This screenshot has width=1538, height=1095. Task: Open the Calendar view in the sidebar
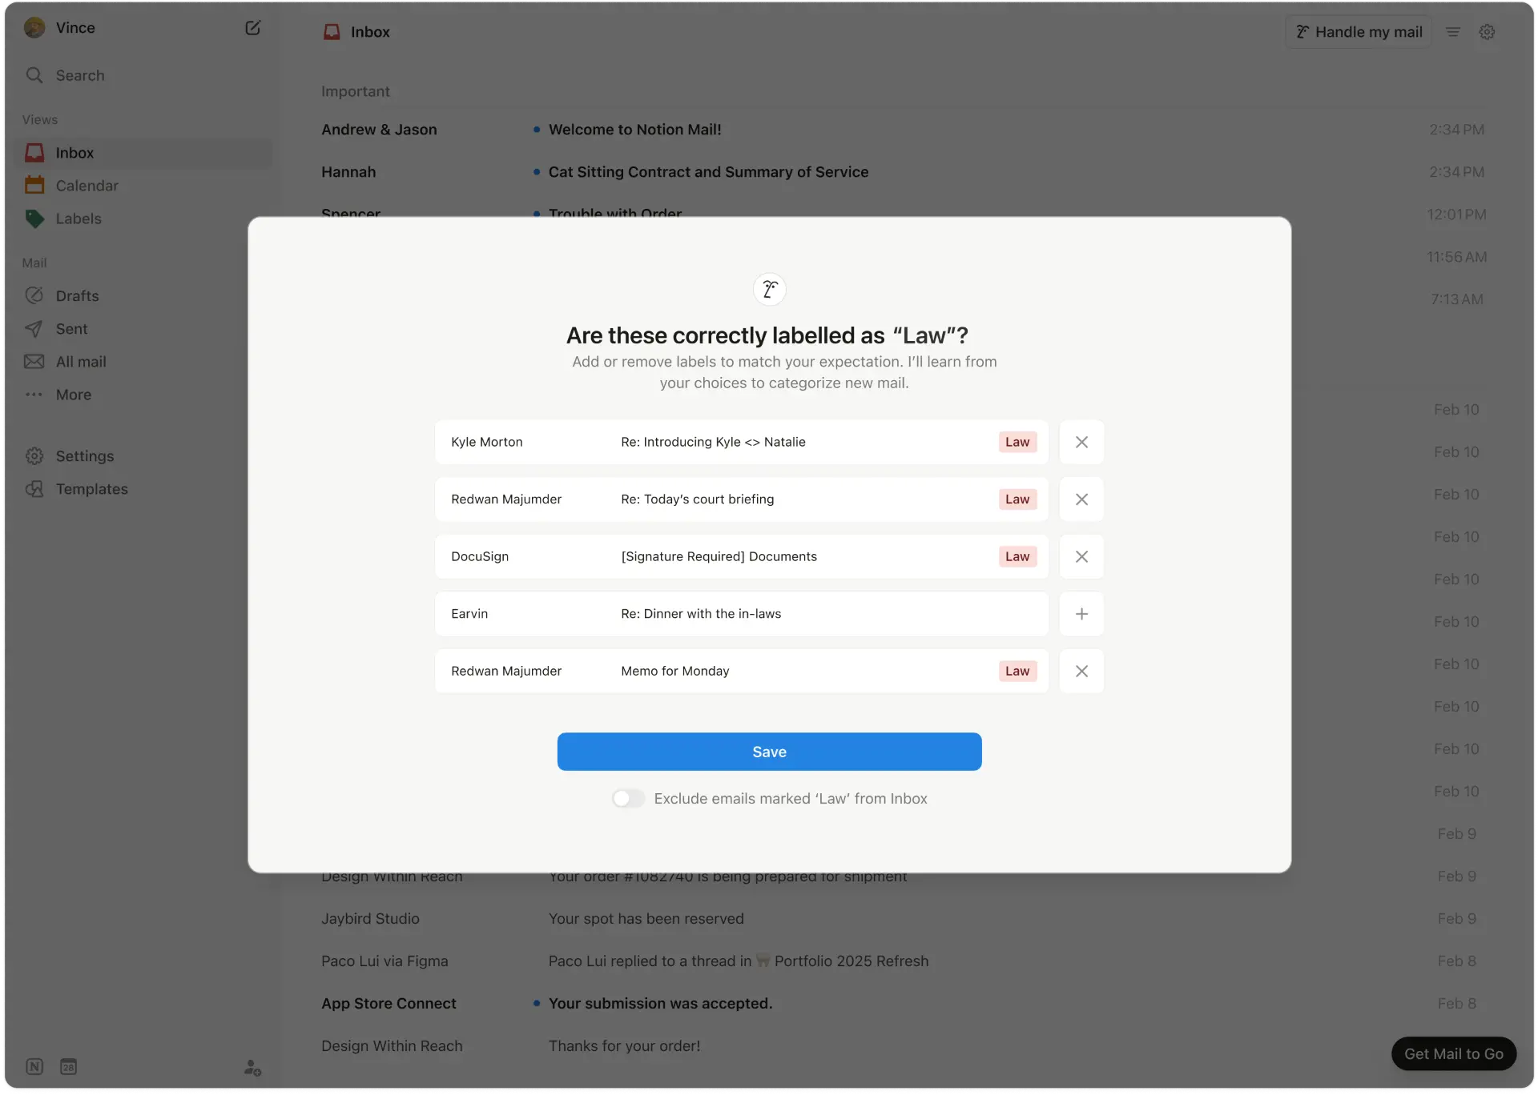pos(88,185)
